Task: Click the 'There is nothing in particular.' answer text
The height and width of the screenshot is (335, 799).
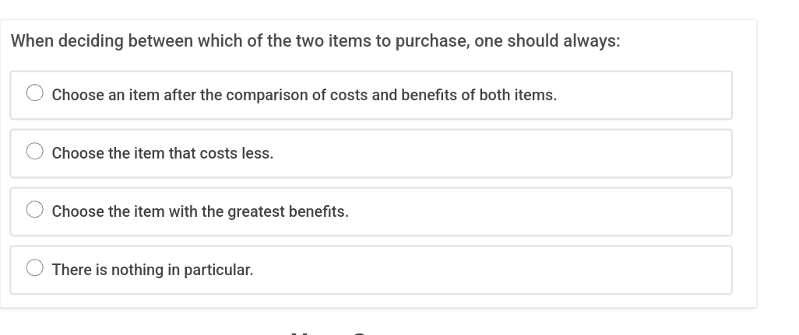Action: [152, 270]
